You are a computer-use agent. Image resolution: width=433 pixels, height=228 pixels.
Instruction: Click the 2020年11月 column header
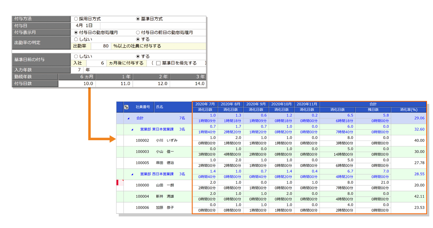[307, 104]
